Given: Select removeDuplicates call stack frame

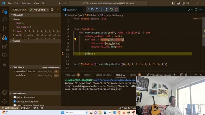Looking at the screenshot, I should click(35, 71).
